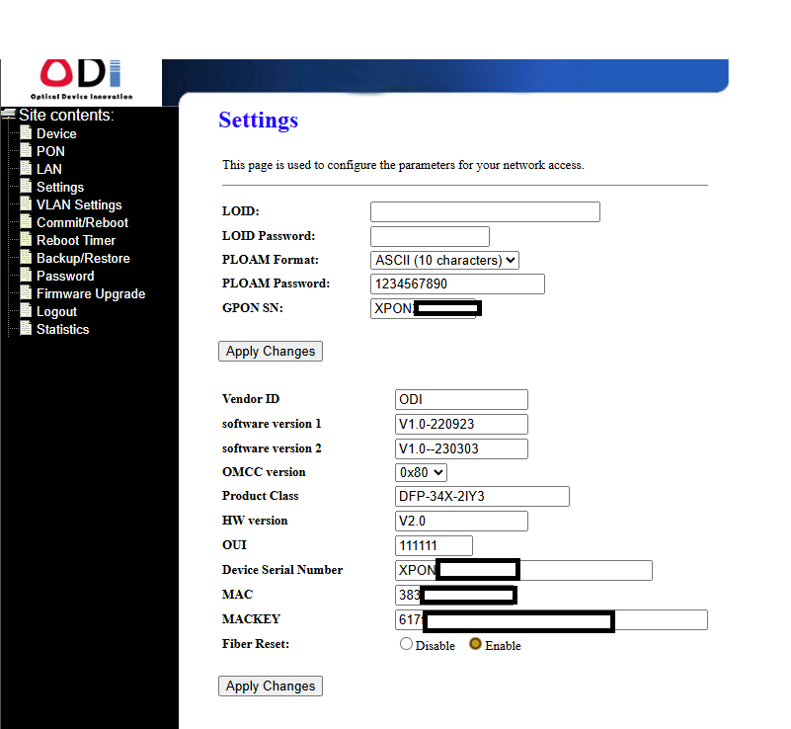Focus the LOID input field
This screenshot has height=729, width=791.
[x=485, y=211]
